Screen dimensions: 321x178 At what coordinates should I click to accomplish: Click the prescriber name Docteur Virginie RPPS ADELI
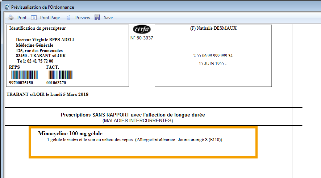point(45,40)
